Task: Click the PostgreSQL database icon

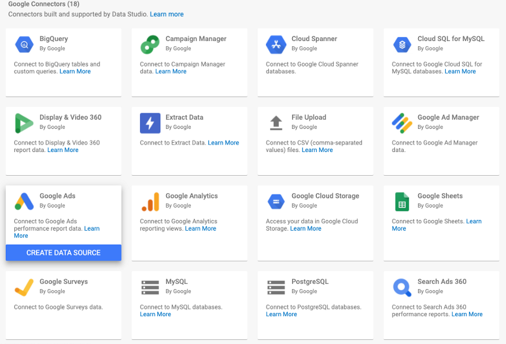Action: click(276, 287)
